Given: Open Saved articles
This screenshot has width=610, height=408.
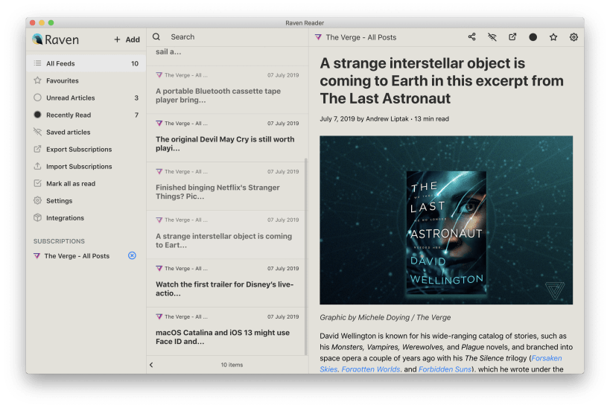Looking at the screenshot, I should [86, 132].
